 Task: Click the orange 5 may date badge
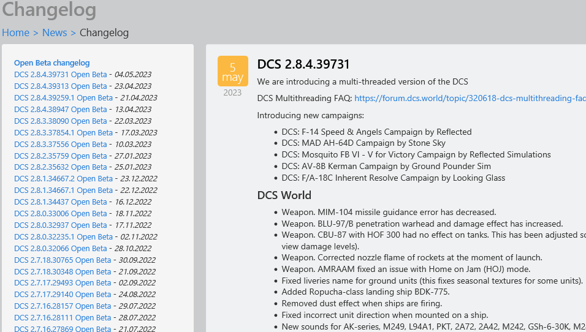click(233, 71)
